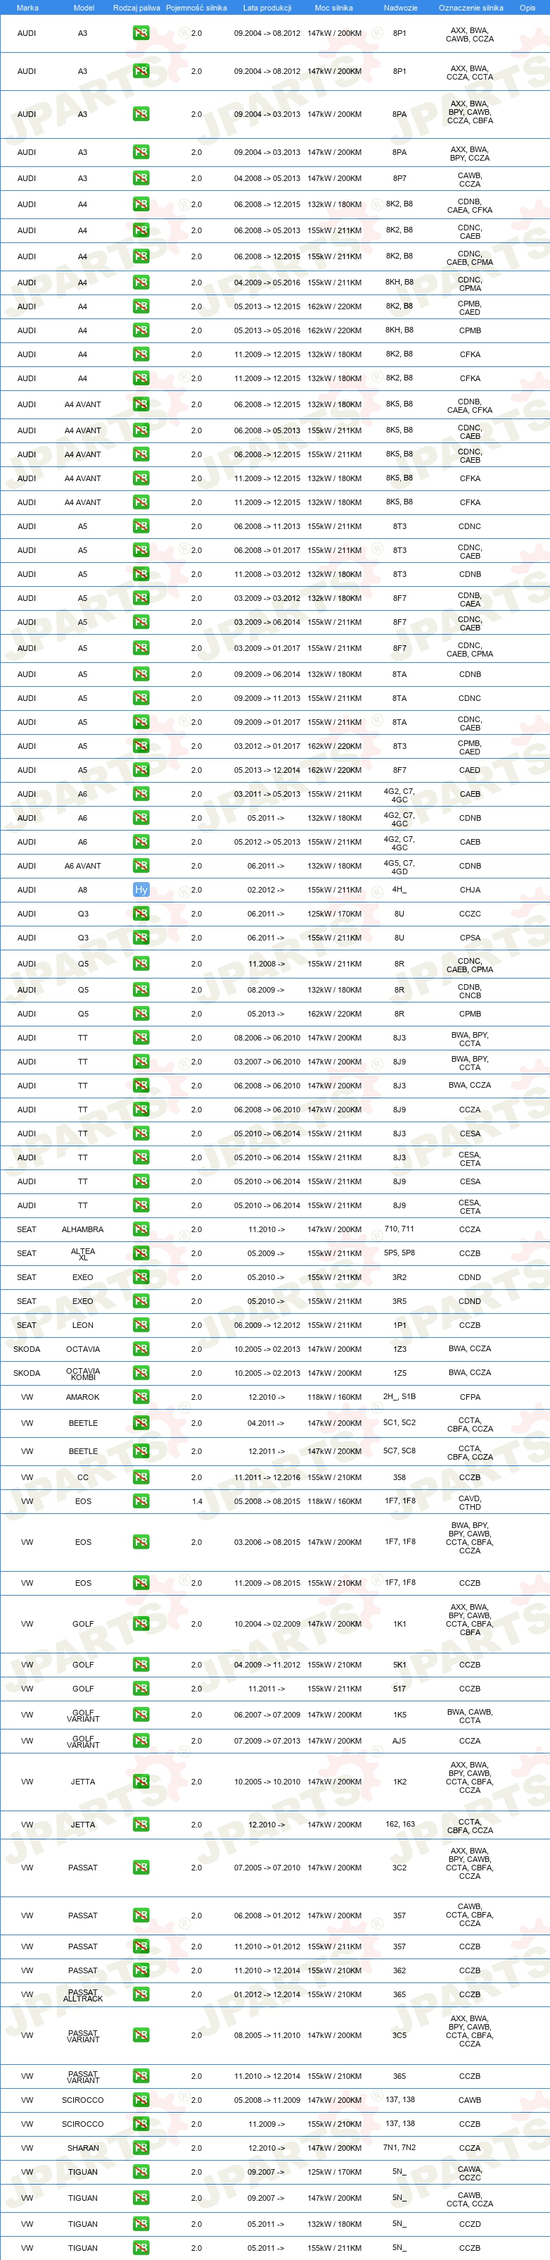
Task: Click the fuel icon in the AUDI A6 AVANT row
Action: point(141,866)
